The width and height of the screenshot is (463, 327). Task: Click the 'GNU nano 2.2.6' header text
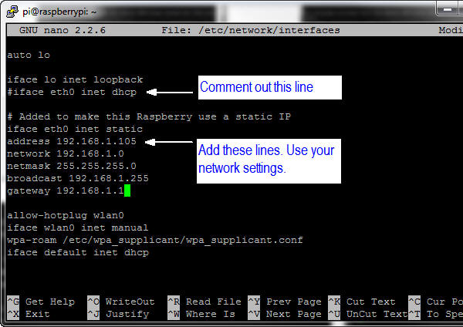click(x=63, y=30)
